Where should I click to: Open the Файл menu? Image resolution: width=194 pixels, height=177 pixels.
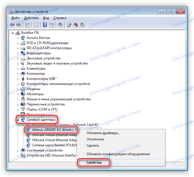click(16, 18)
